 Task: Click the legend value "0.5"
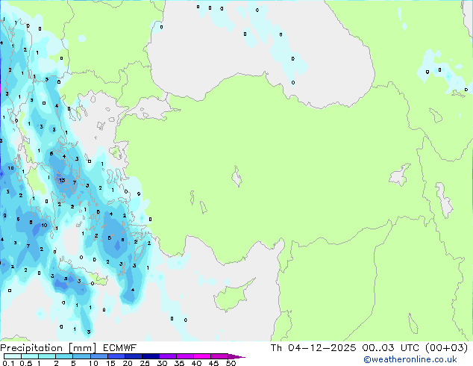click(x=26, y=363)
